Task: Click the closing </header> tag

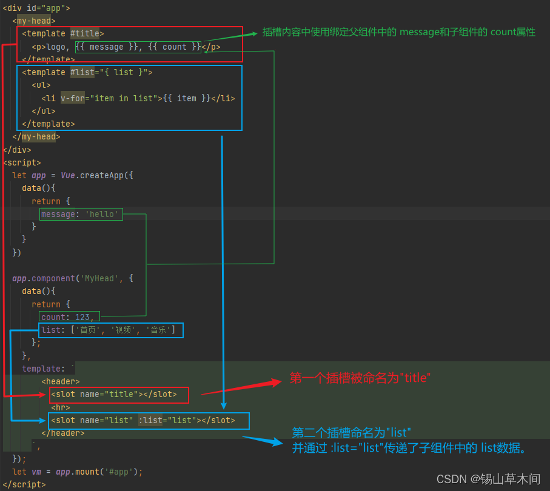Action: tap(63, 433)
